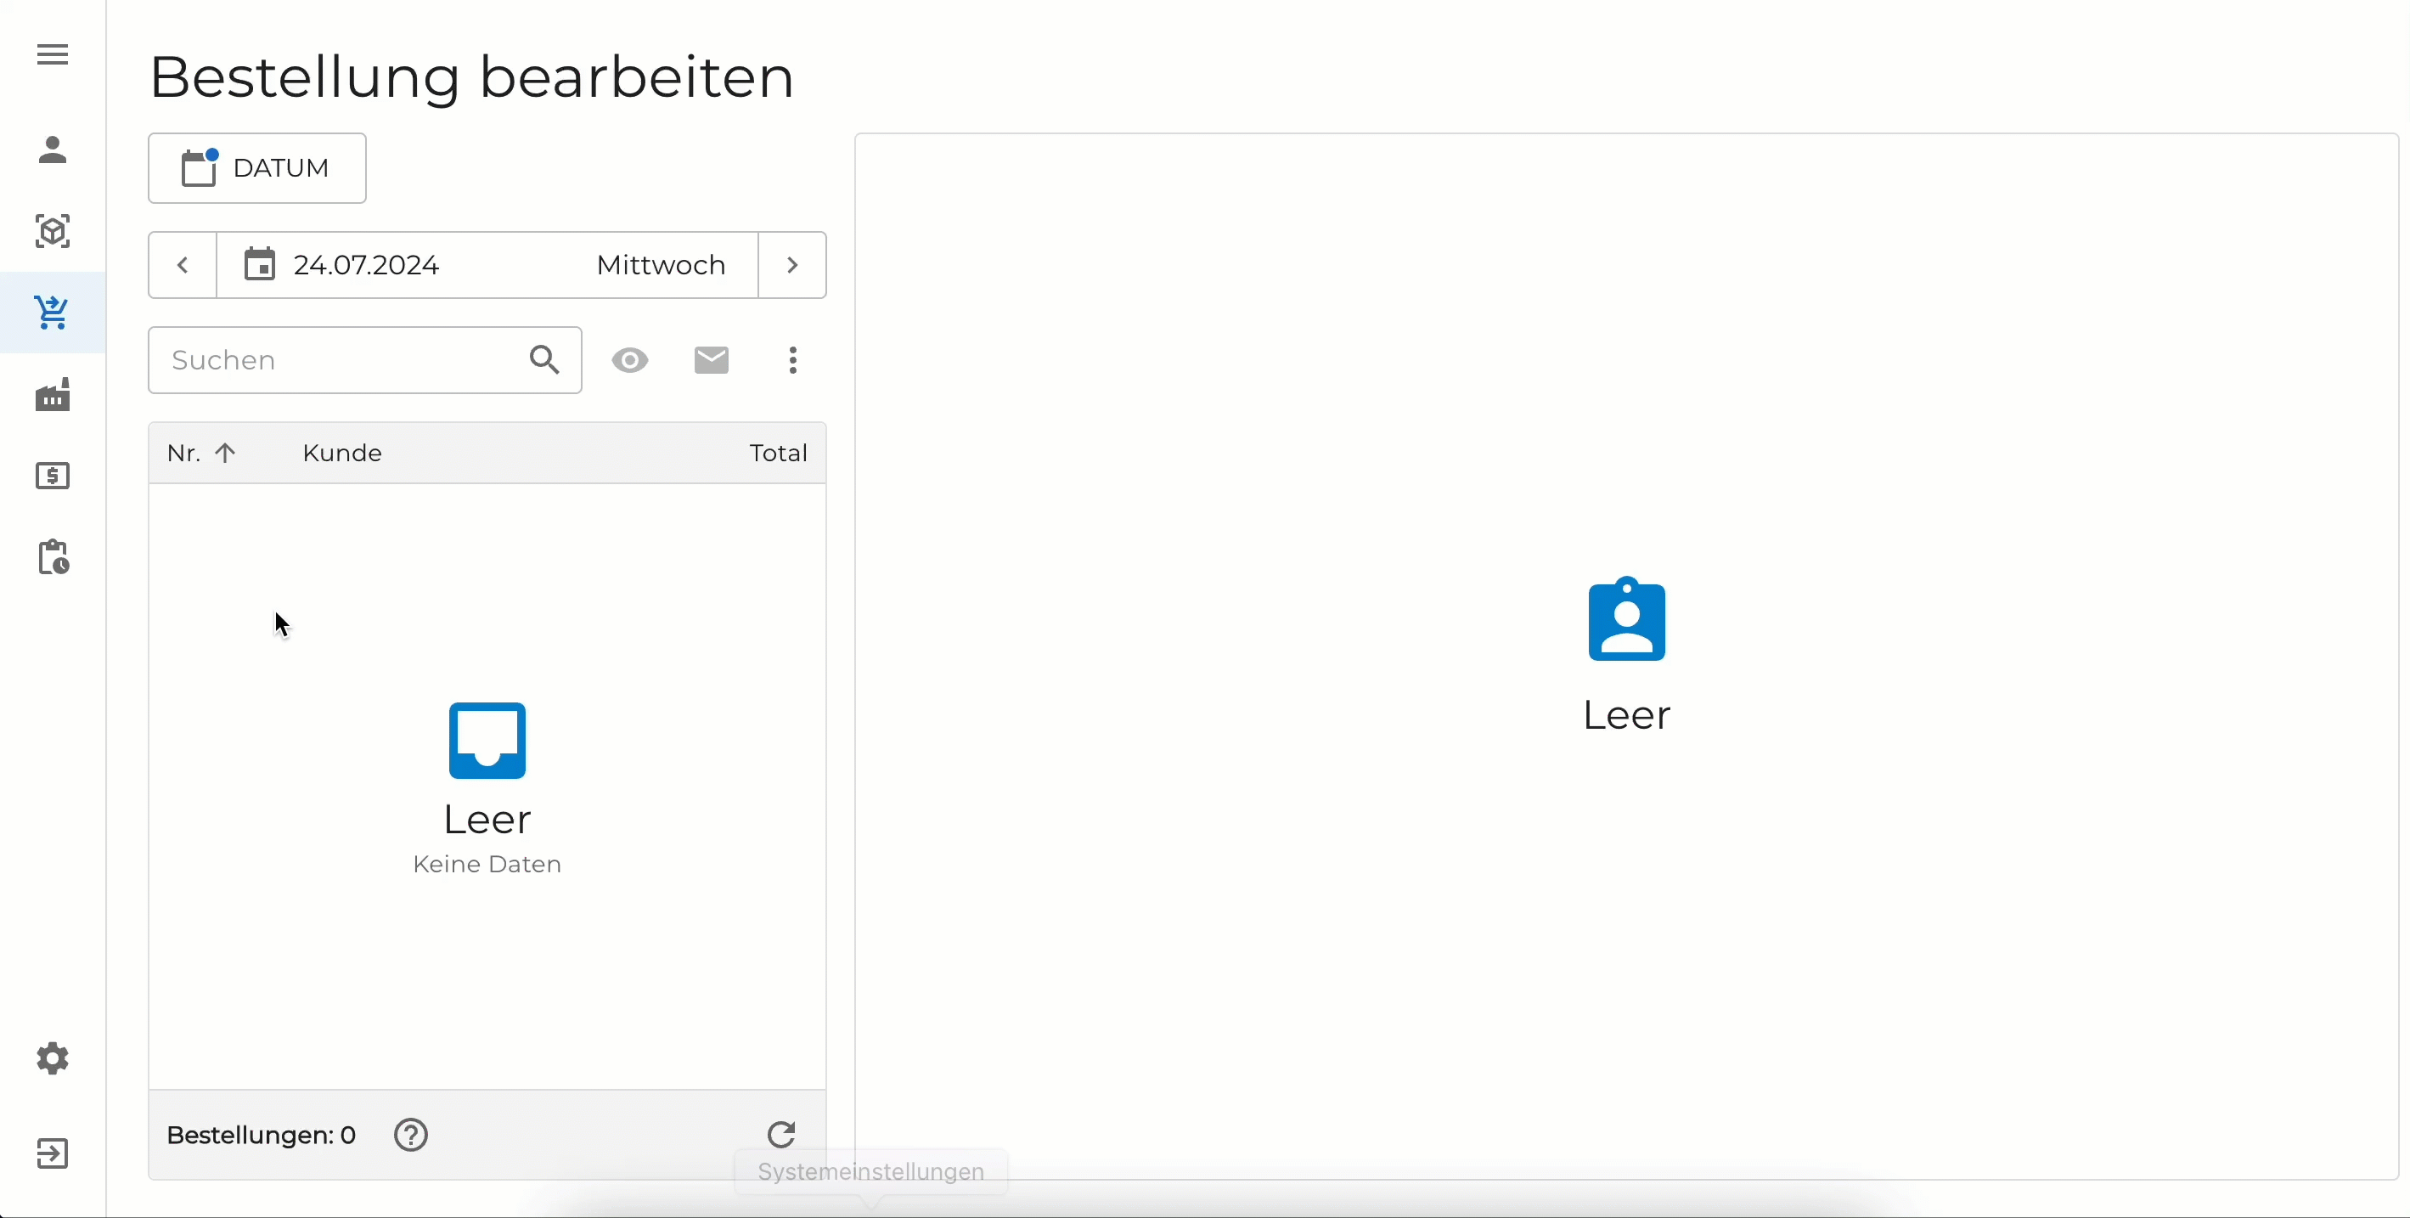
Task: Click the user profile icon in sidebar
Action: tap(53, 149)
